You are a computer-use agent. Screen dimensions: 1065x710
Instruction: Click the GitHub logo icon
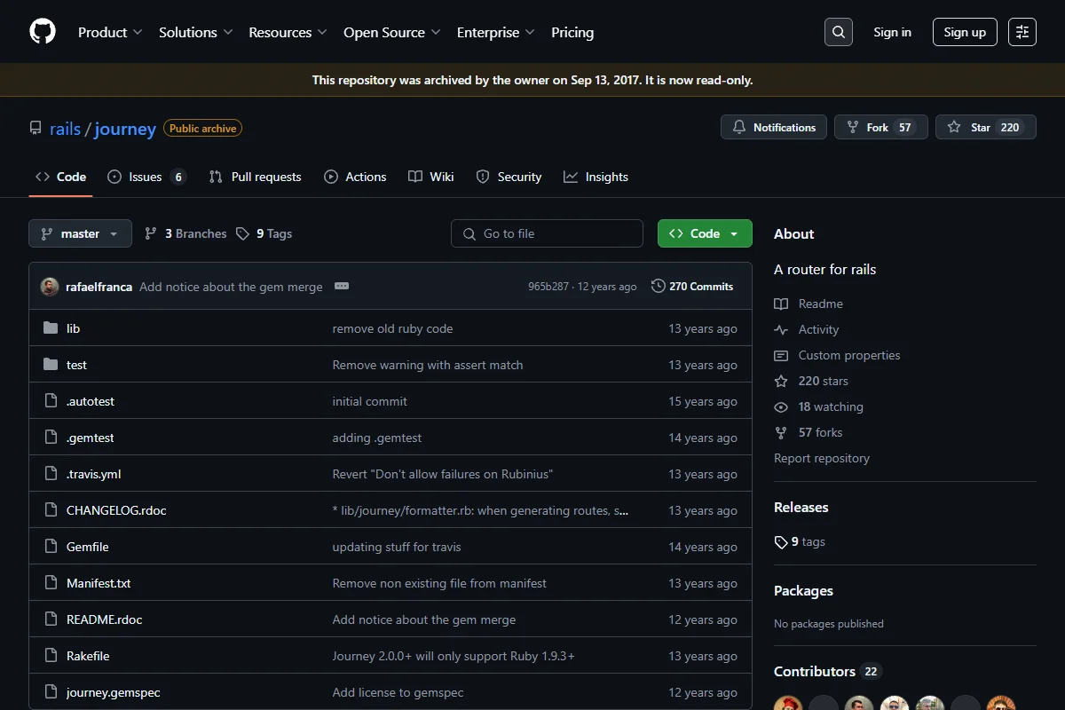pyautogui.click(x=43, y=32)
